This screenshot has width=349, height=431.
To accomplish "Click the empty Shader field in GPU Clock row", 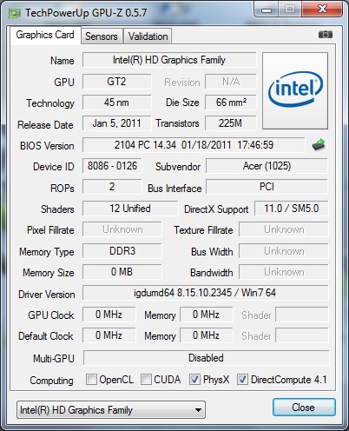I will point(302,315).
